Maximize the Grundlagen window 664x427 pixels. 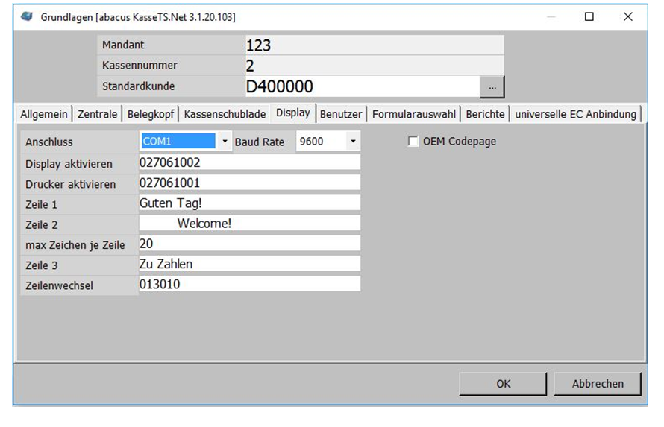pos(589,16)
